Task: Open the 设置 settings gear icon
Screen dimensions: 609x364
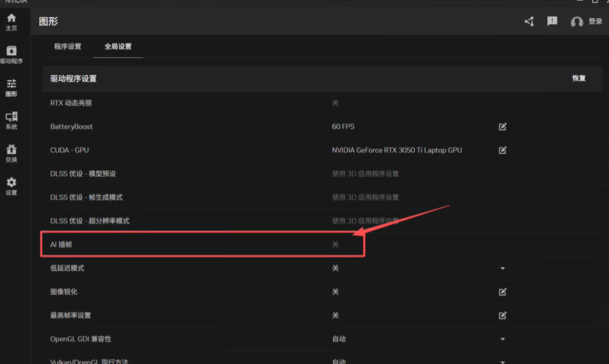Action: click(x=11, y=183)
